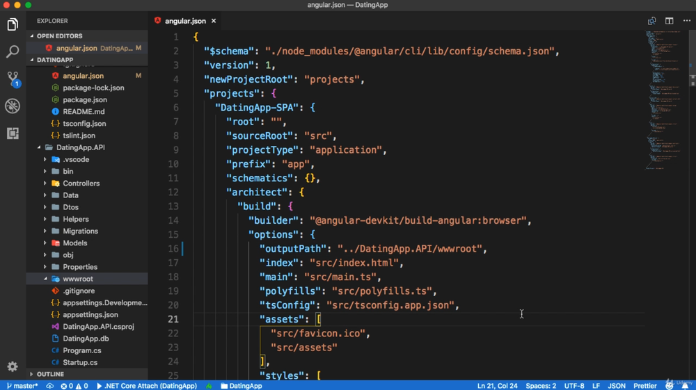Click the "outputPath" value on line 16
The height and width of the screenshot is (390, 696).
point(411,249)
